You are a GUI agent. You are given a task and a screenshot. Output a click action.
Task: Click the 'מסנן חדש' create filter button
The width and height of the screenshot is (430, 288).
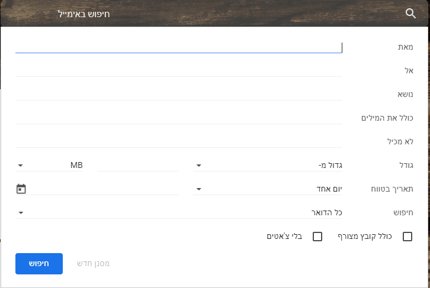click(x=93, y=264)
